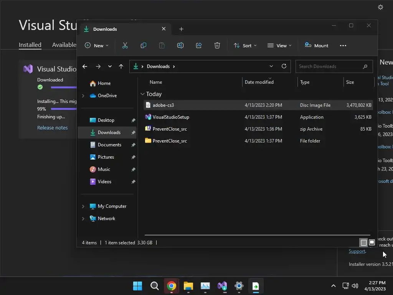Toggle theme with Installer sun icon

[380, 7]
